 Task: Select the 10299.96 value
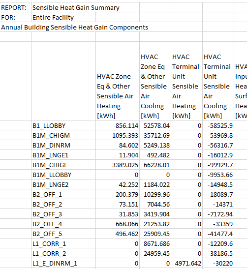click(155, 195)
